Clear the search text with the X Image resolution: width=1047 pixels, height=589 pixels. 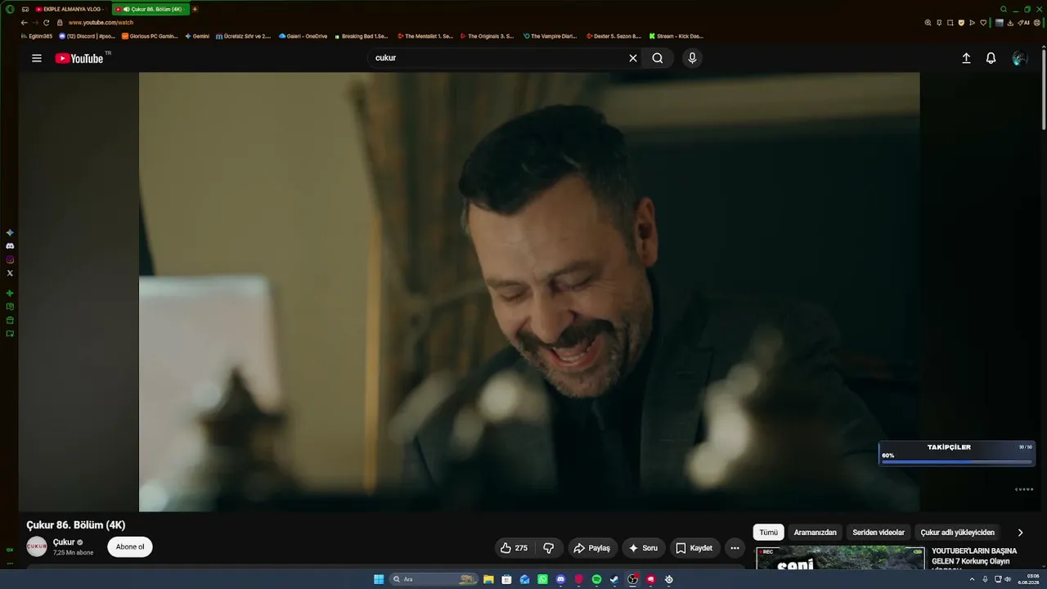632,58
